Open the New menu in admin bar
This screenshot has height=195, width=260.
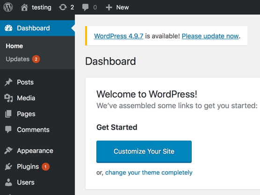point(123,7)
